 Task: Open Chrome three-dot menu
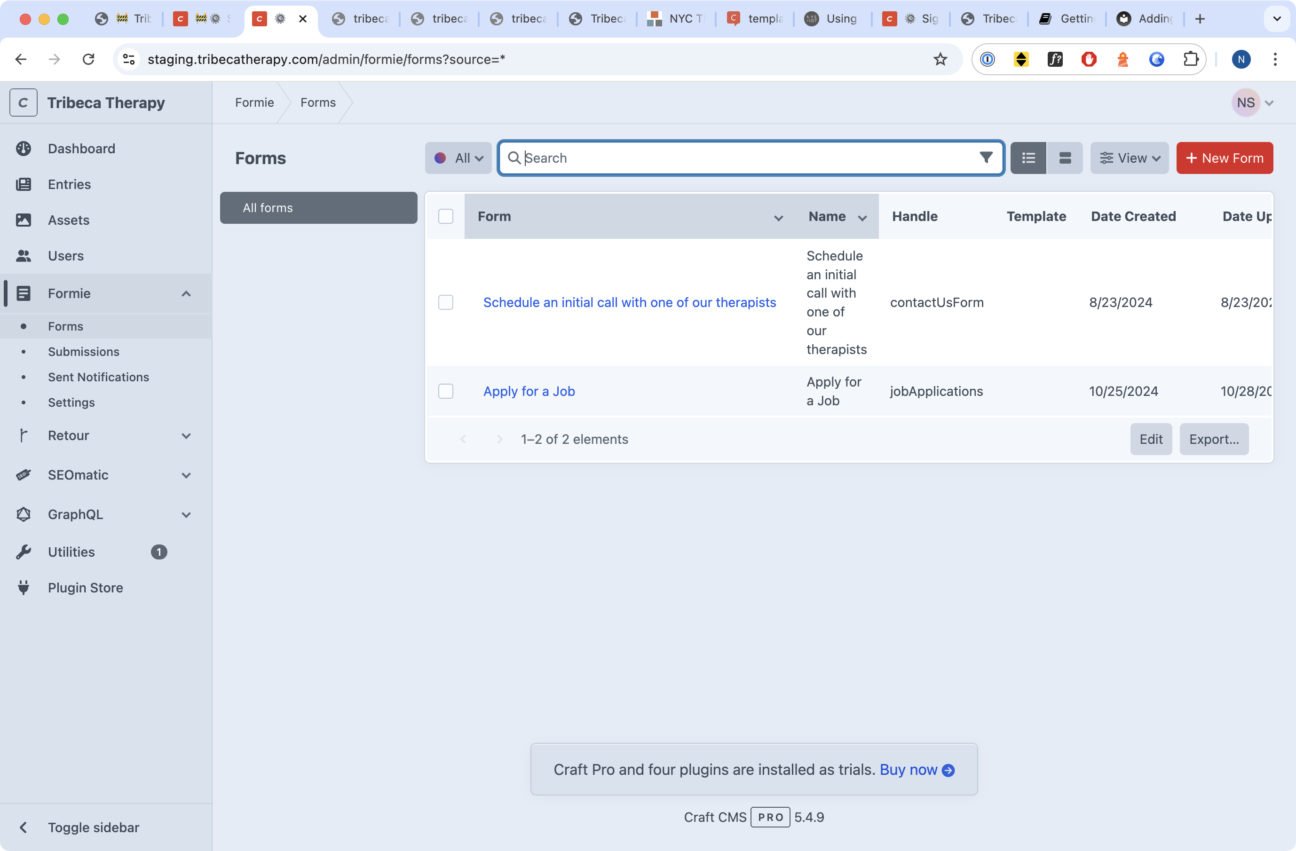(x=1275, y=59)
